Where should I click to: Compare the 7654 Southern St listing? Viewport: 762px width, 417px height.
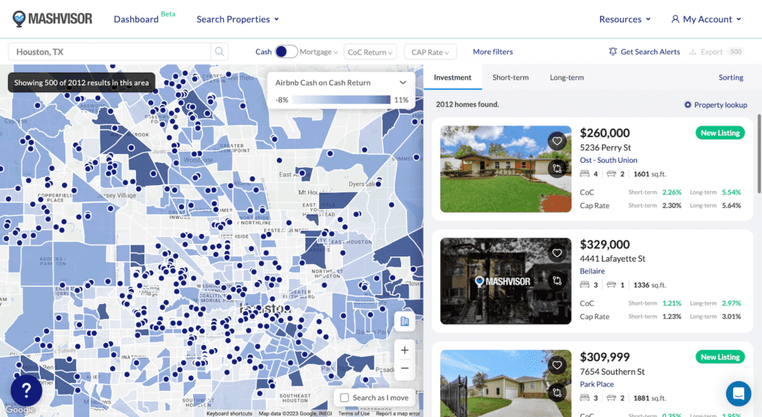point(557,392)
